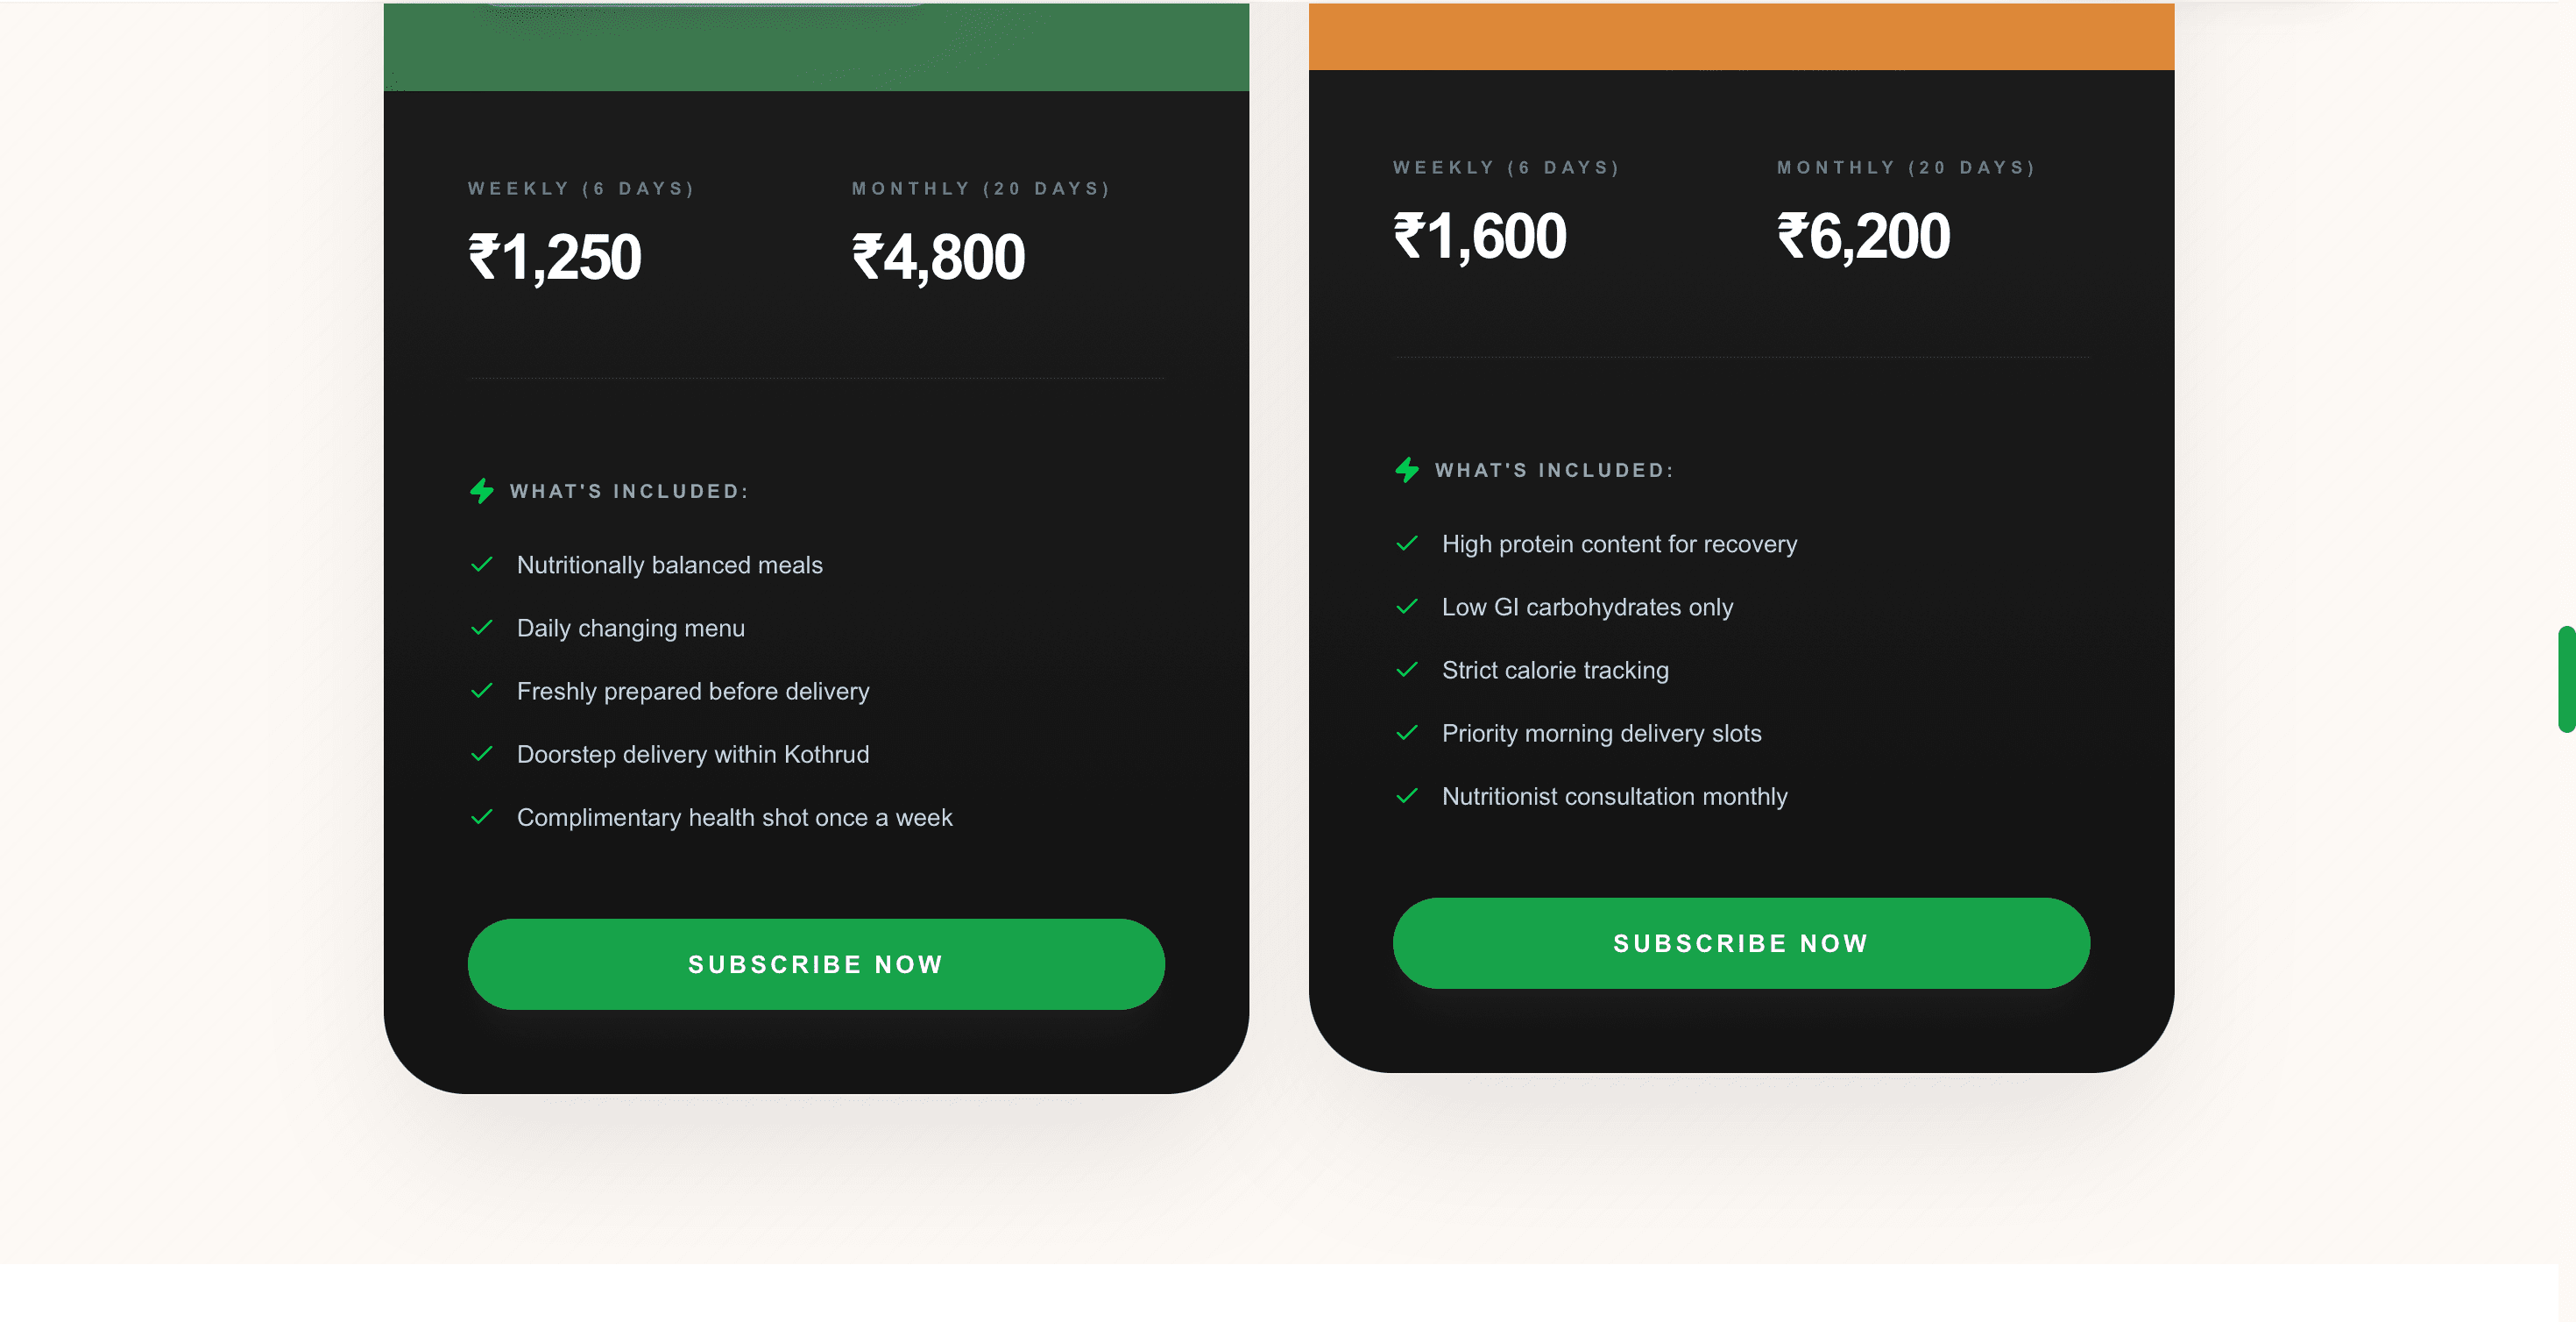Click the green header band of the left card
Screen dimensions: 2576x1322
[816, 48]
